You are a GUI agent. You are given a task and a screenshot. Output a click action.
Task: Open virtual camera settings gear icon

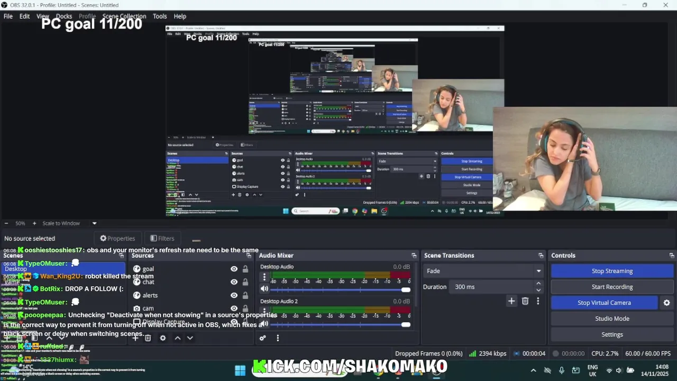tap(666, 303)
